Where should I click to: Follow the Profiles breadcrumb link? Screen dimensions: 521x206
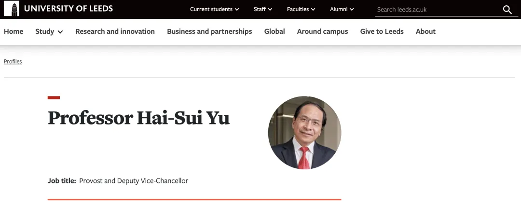[13, 61]
